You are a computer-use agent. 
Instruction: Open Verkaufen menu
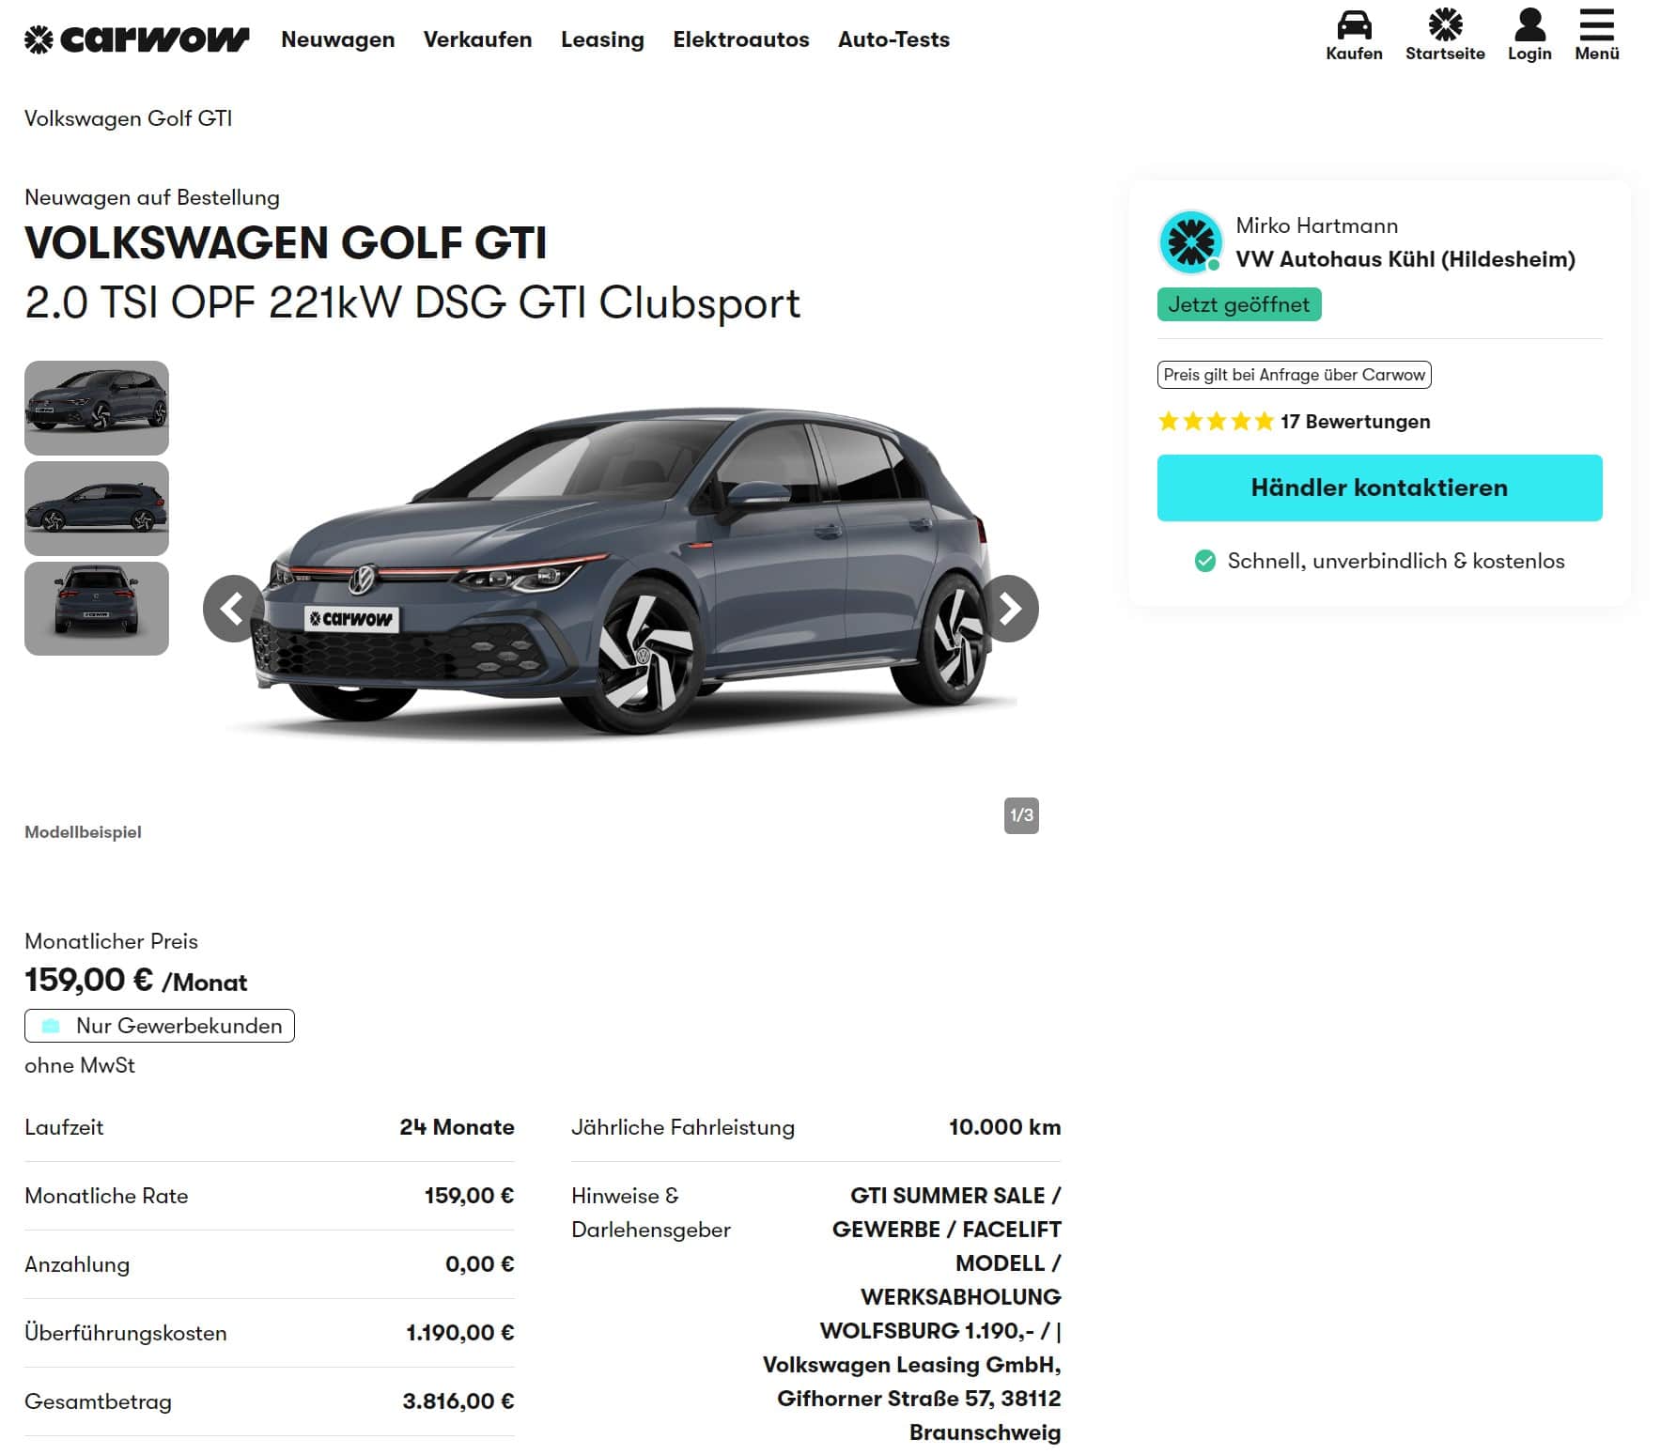click(477, 39)
